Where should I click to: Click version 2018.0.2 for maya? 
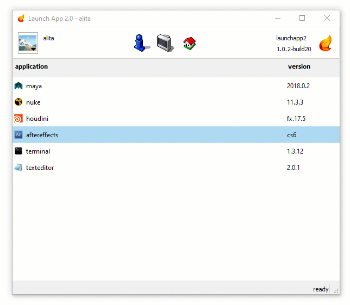pyautogui.click(x=298, y=86)
